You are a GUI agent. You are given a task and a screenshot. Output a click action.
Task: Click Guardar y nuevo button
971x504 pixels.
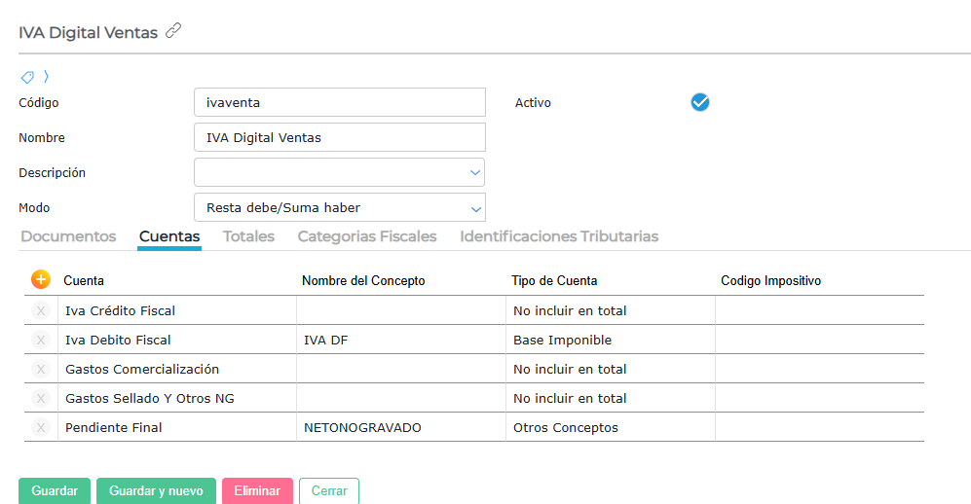pyautogui.click(x=157, y=491)
